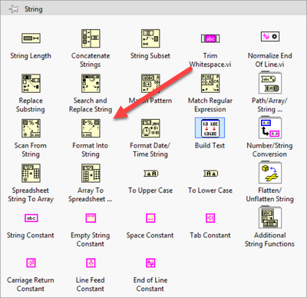307x298 pixels.
Task: Choose the Space Constant icon
Action: (150, 218)
